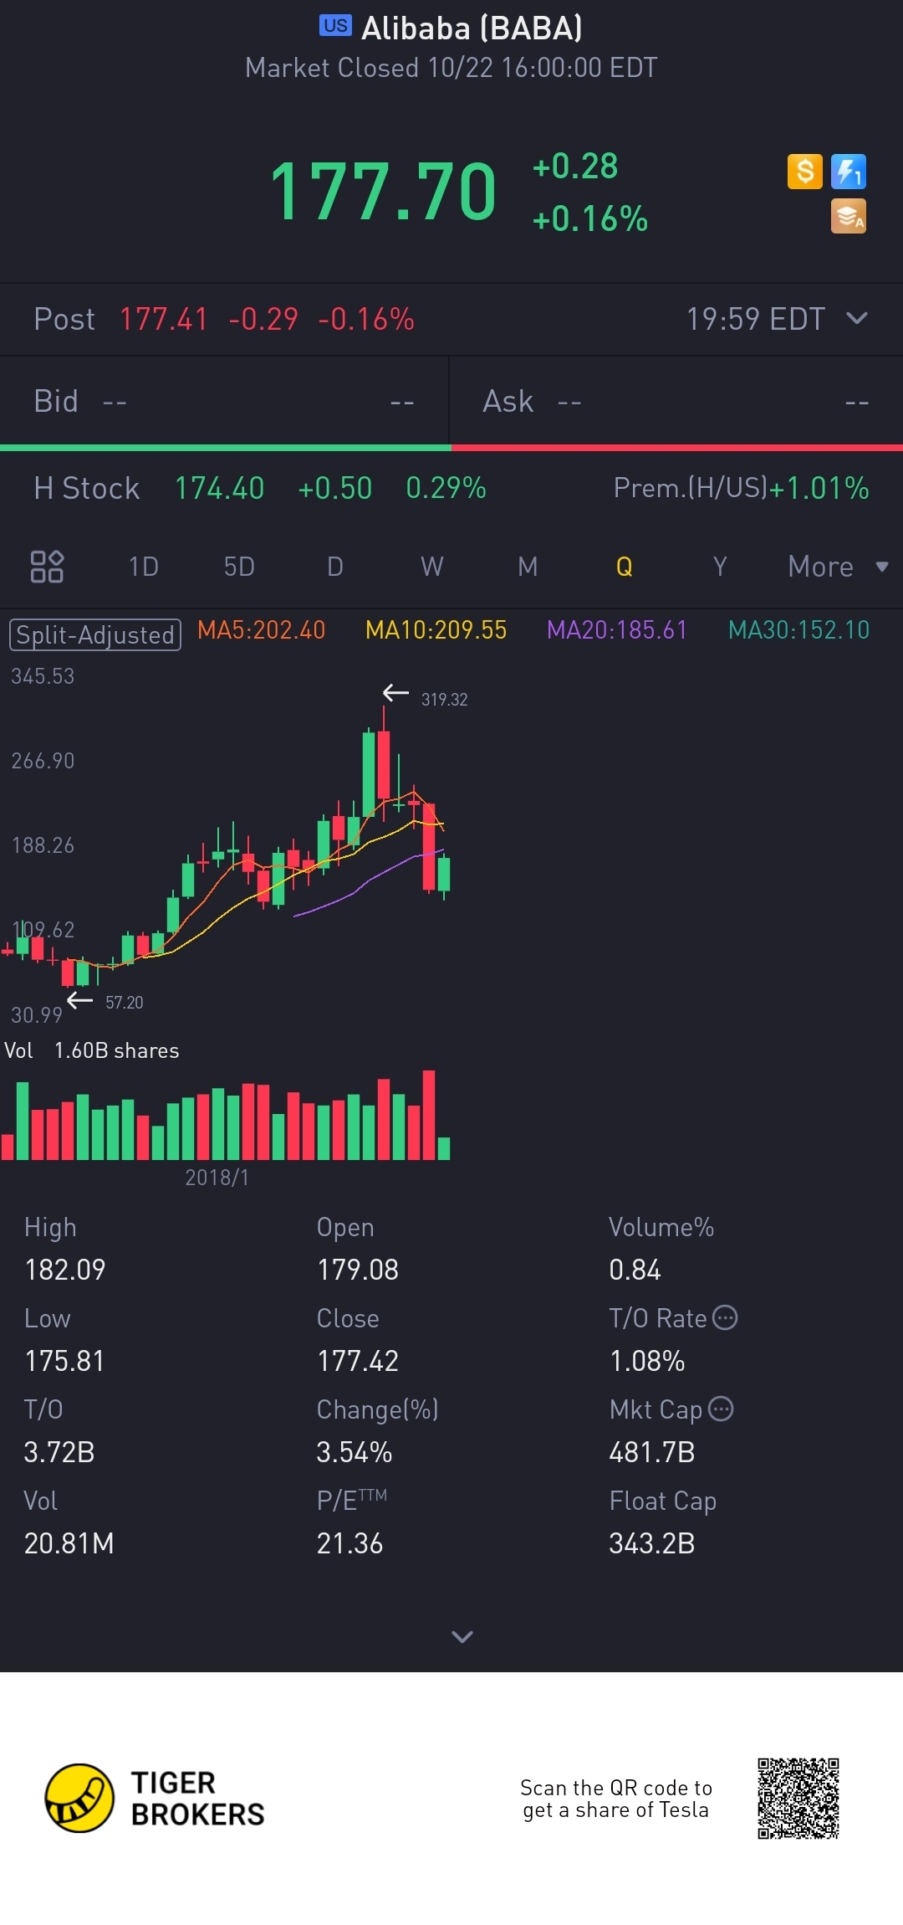
Task: Select the D daily chart tab
Action: click(335, 567)
